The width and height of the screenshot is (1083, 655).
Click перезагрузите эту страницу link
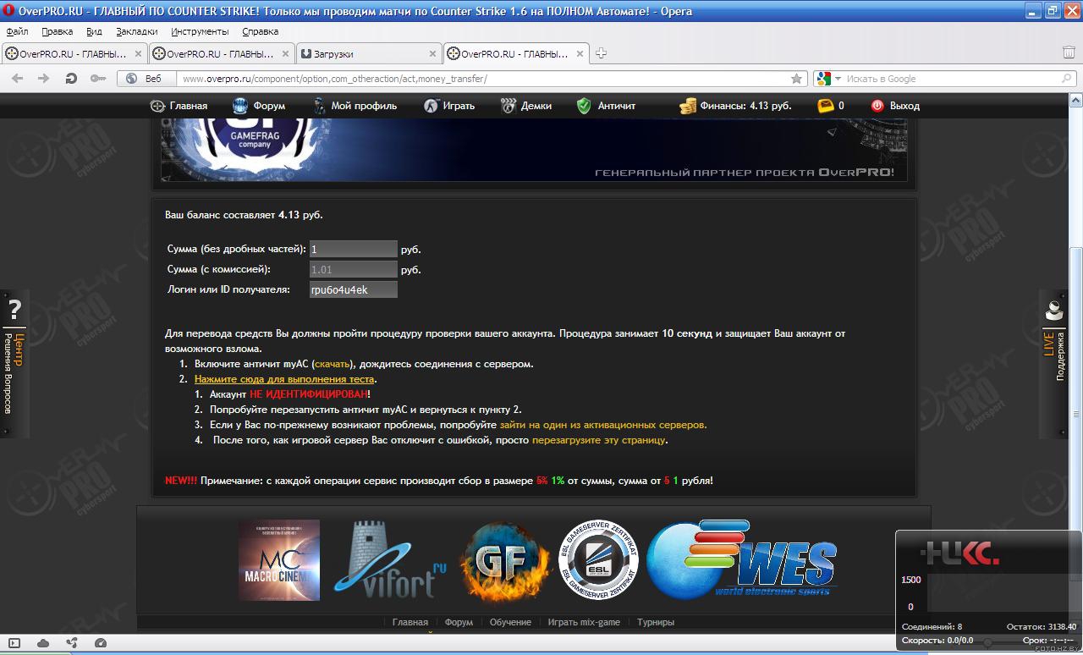coord(599,440)
